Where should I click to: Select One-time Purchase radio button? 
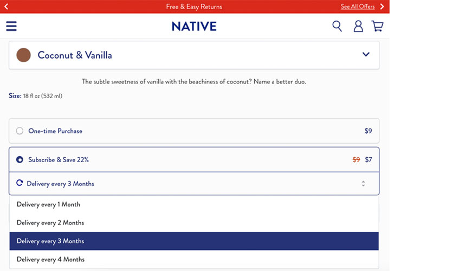(20, 131)
